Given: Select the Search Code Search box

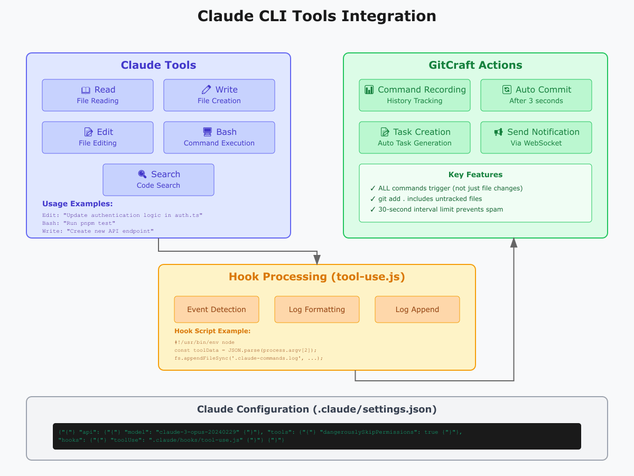Looking at the screenshot, I should click(x=158, y=180).
